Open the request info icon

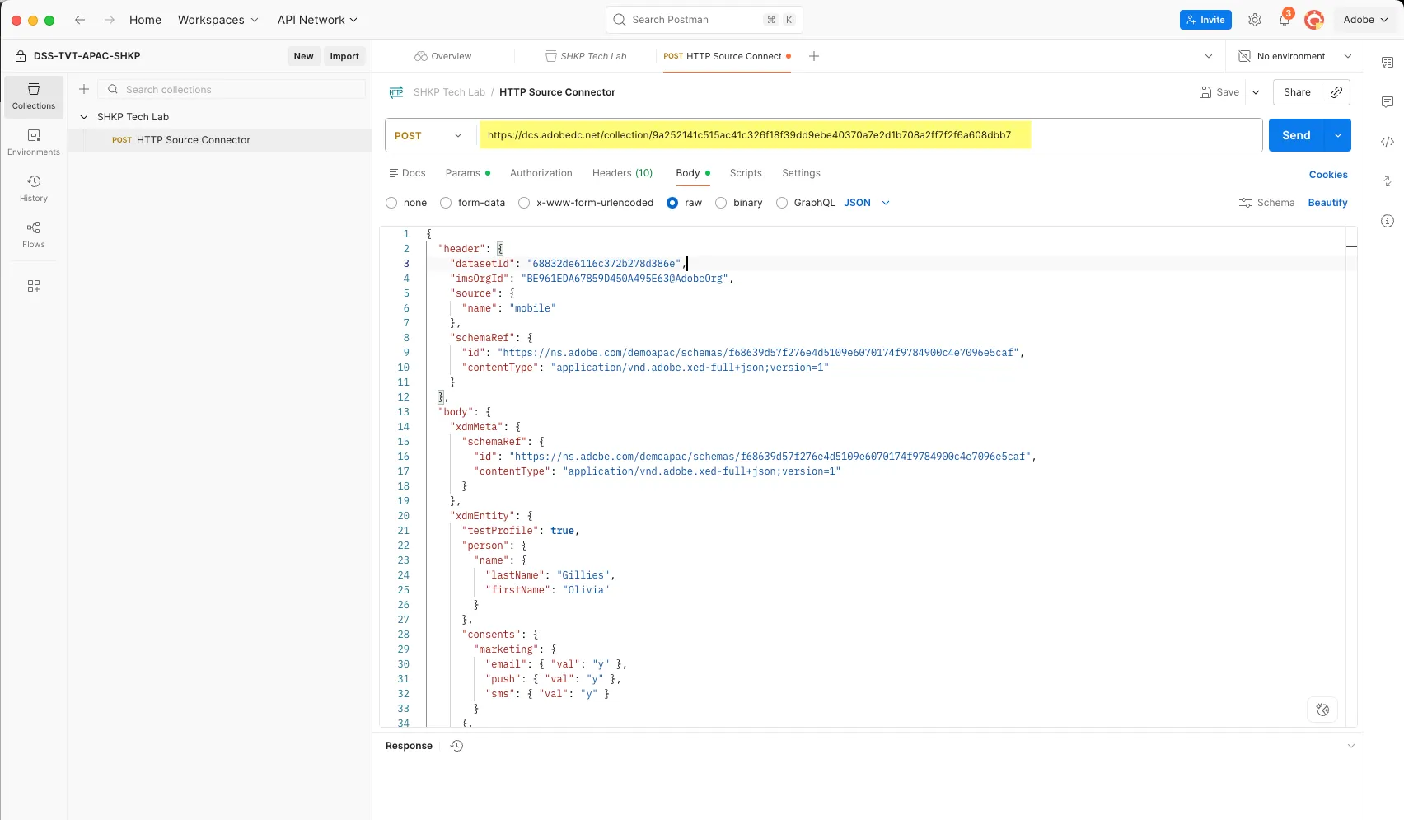[x=1388, y=221]
